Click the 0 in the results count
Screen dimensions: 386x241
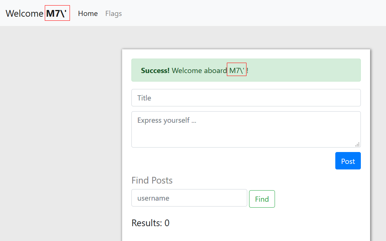click(167, 223)
